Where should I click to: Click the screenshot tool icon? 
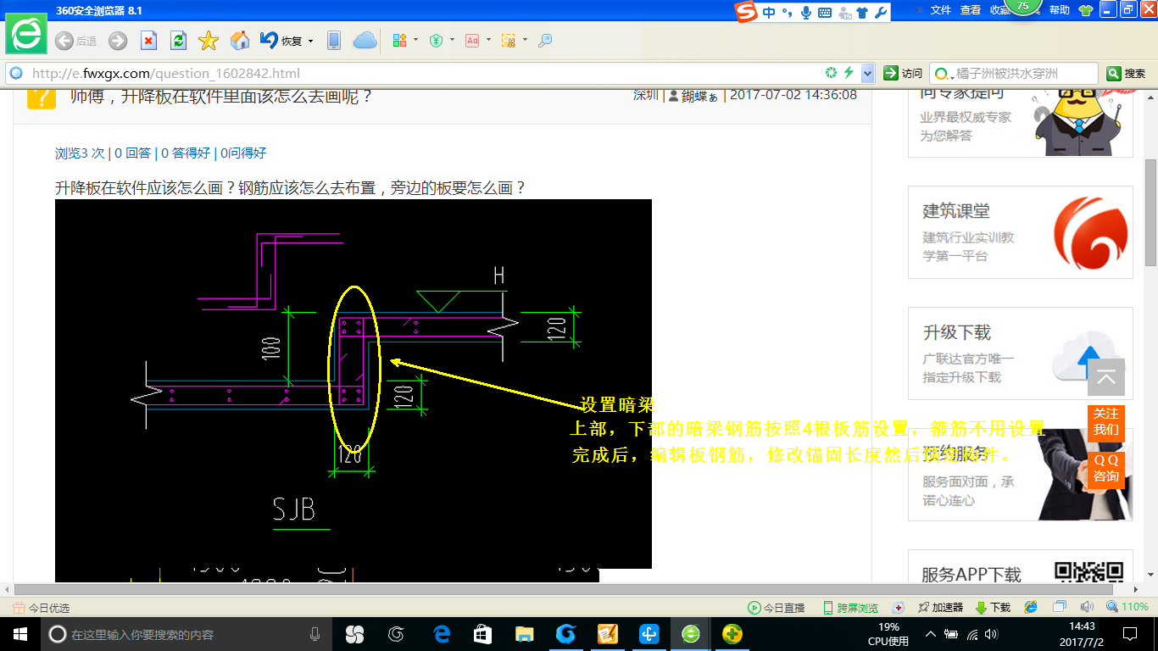pos(509,40)
